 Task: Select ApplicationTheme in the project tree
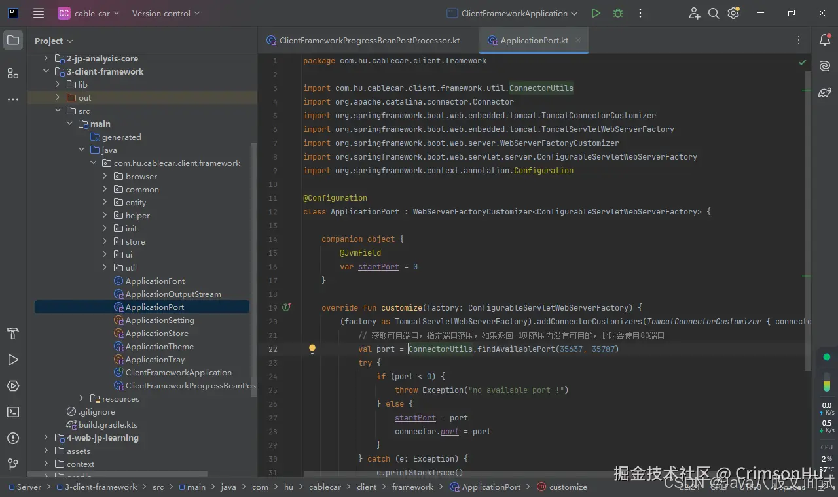click(161, 346)
